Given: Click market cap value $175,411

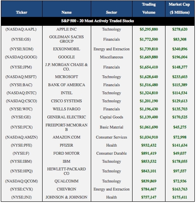Looking at the screenshot, I should click(x=180, y=197).
